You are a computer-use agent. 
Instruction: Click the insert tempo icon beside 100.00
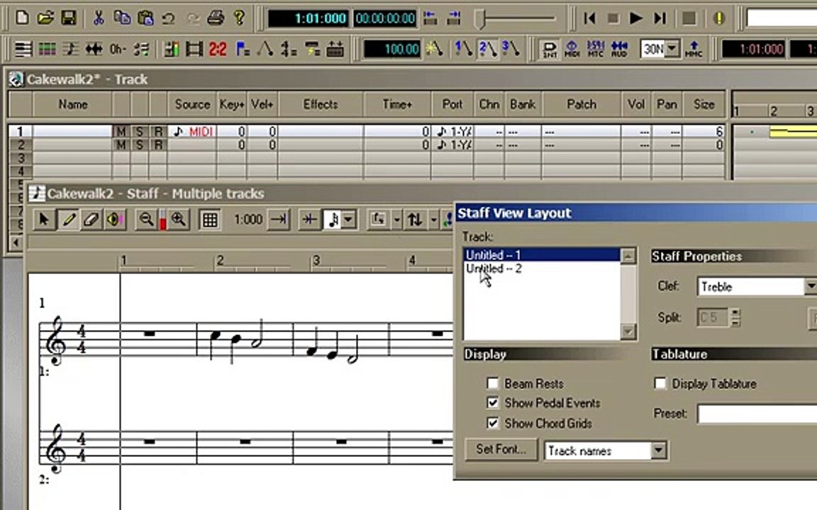(434, 50)
